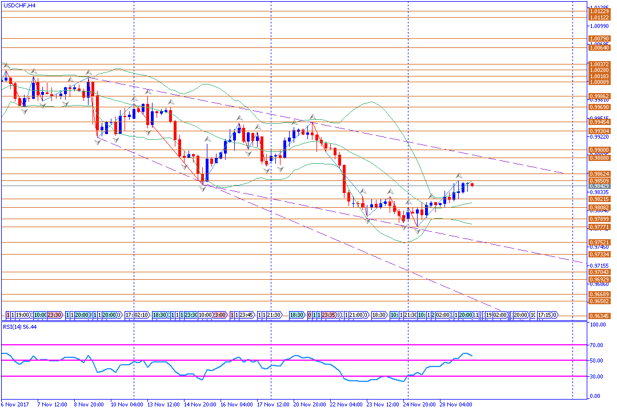Click the 6 Nov 2017 date label

click(15, 404)
